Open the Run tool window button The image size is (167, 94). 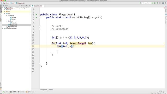5,92
